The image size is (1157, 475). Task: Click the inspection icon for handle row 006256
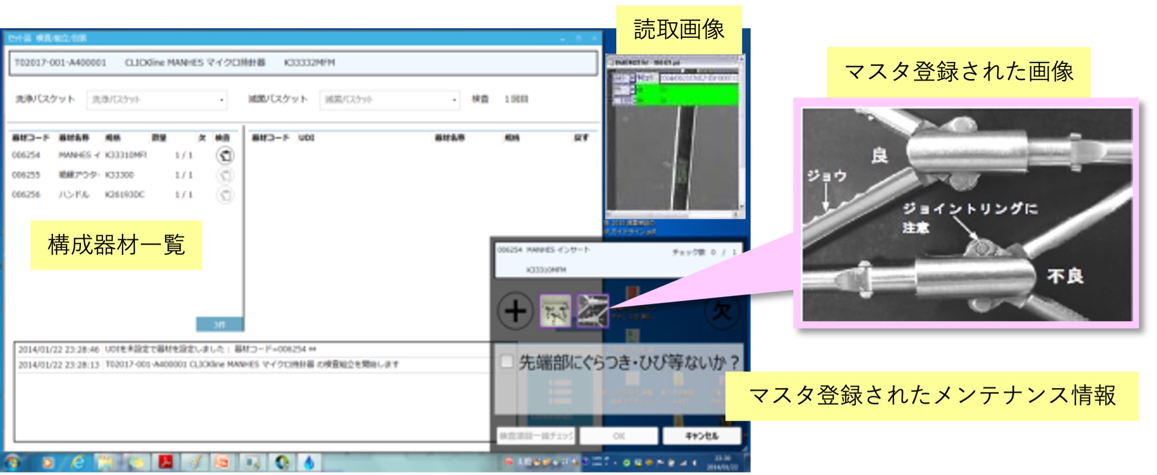click(x=225, y=195)
